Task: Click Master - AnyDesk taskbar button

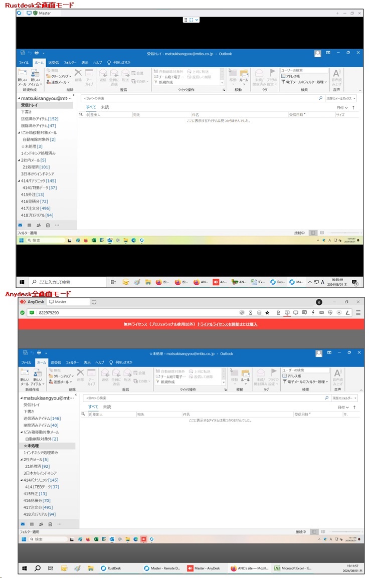Action: point(204,568)
